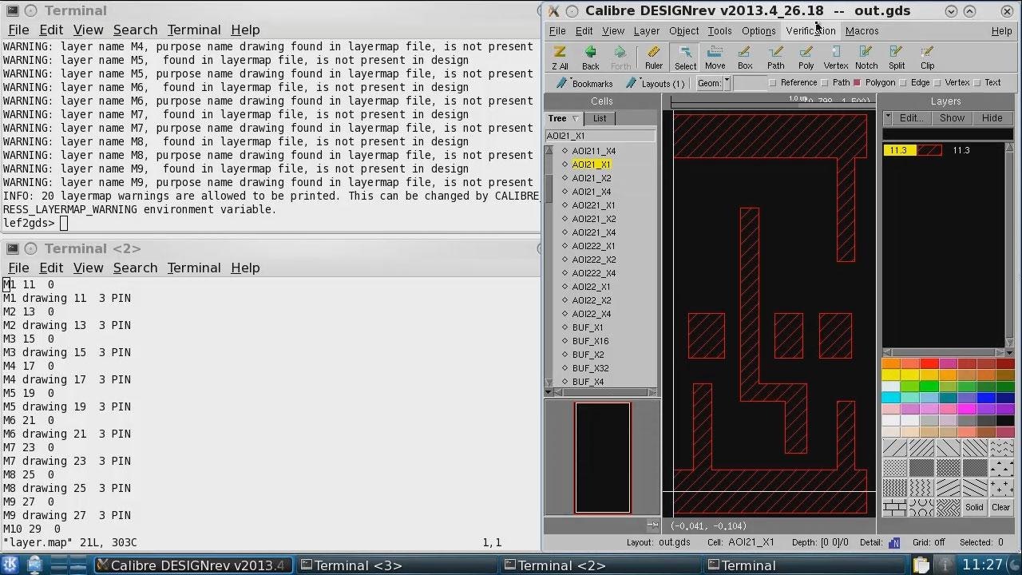
Task: Click the Z All zoom icon
Action: (x=560, y=57)
